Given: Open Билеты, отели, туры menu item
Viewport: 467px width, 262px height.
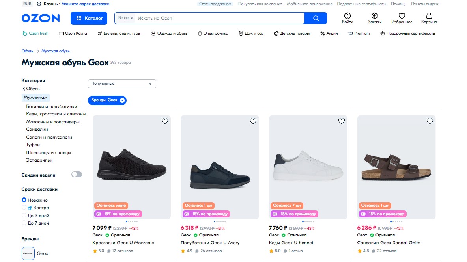Looking at the screenshot, I should 119,33.
